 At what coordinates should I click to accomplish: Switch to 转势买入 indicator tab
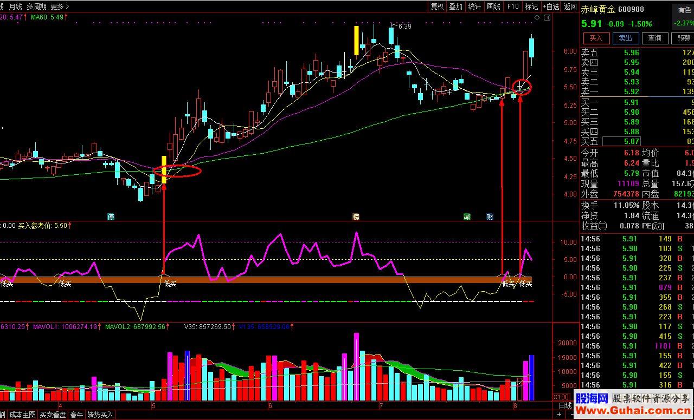pos(100,415)
